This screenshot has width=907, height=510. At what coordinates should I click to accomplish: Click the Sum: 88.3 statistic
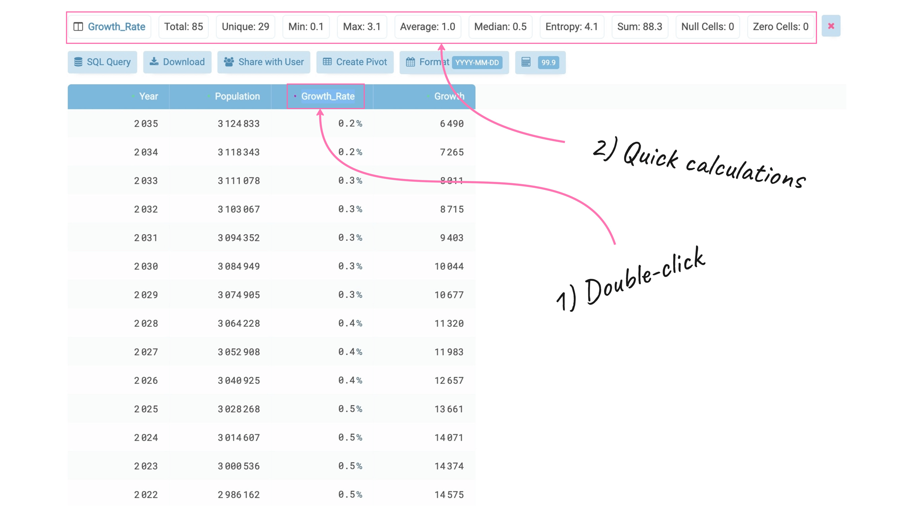pos(640,26)
